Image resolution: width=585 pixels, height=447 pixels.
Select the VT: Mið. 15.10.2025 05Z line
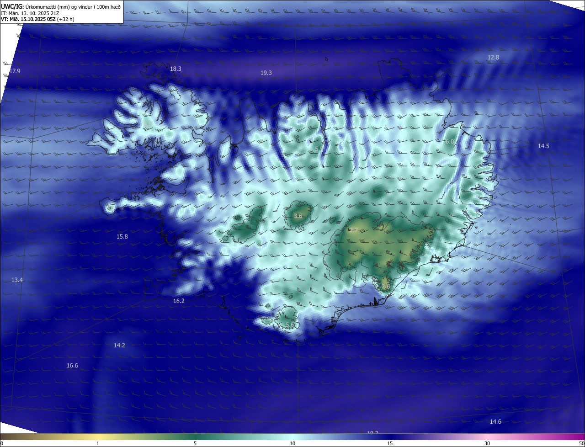click(x=38, y=19)
